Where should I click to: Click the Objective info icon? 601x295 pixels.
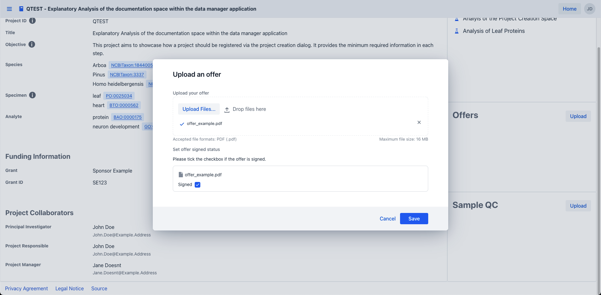(x=32, y=44)
